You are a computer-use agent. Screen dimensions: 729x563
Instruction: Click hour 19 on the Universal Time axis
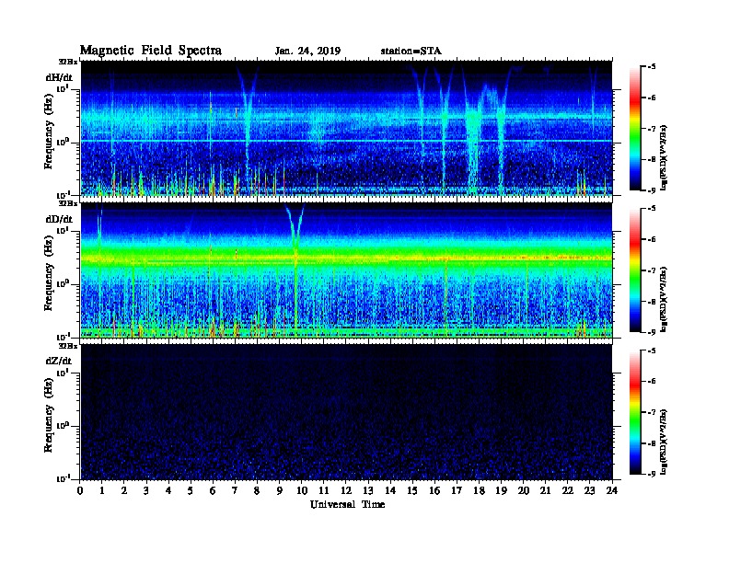tap(501, 491)
